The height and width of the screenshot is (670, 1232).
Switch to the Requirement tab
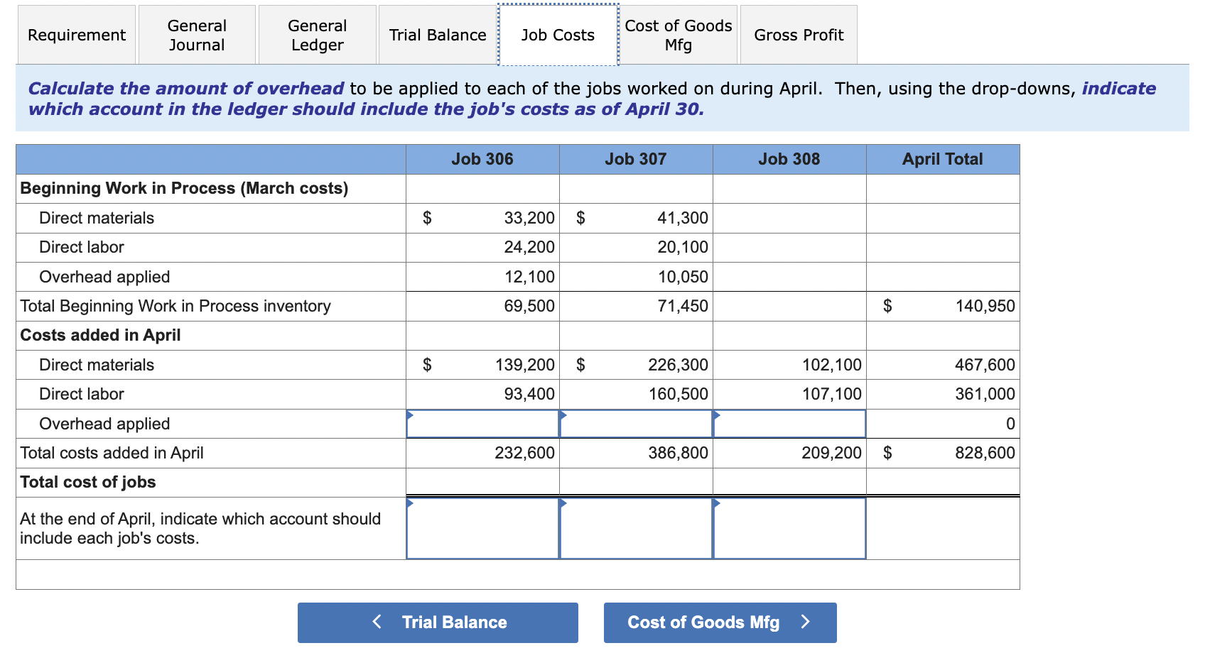[75, 34]
